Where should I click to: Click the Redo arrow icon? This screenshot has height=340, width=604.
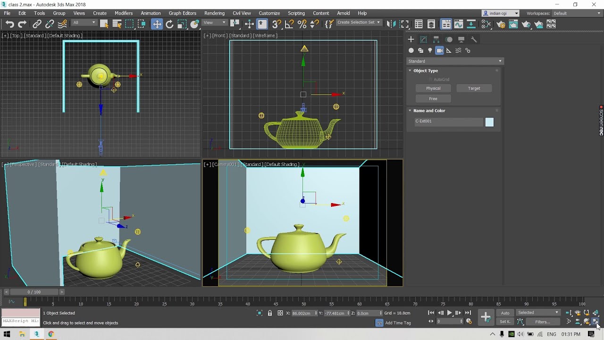tap(22, 24)
